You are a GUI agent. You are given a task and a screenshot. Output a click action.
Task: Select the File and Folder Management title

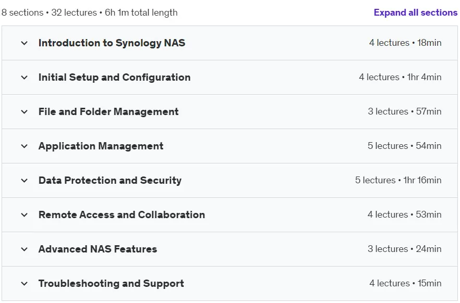[108, 111]
